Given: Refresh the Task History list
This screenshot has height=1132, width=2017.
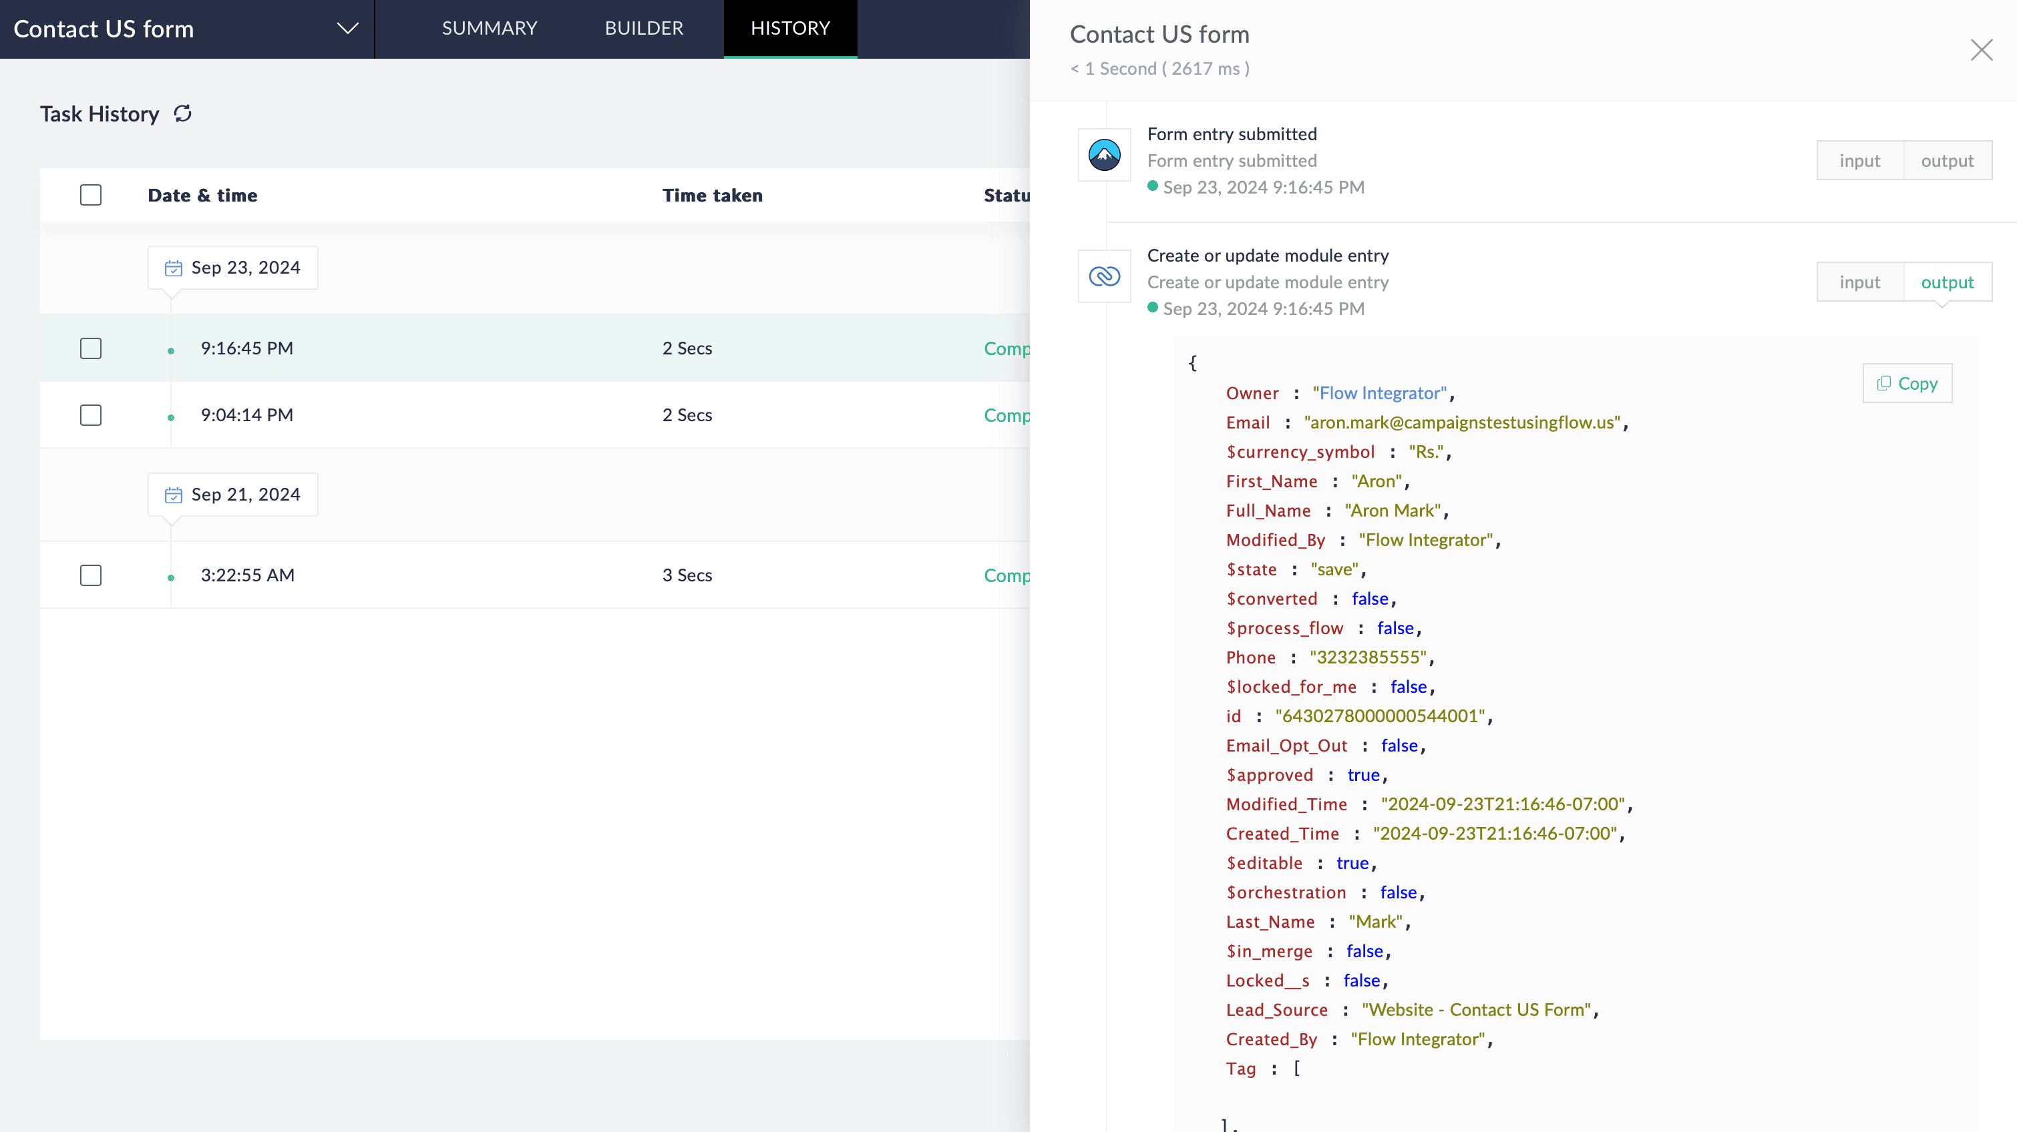Looking at the screenshot, I should [182, 114].
